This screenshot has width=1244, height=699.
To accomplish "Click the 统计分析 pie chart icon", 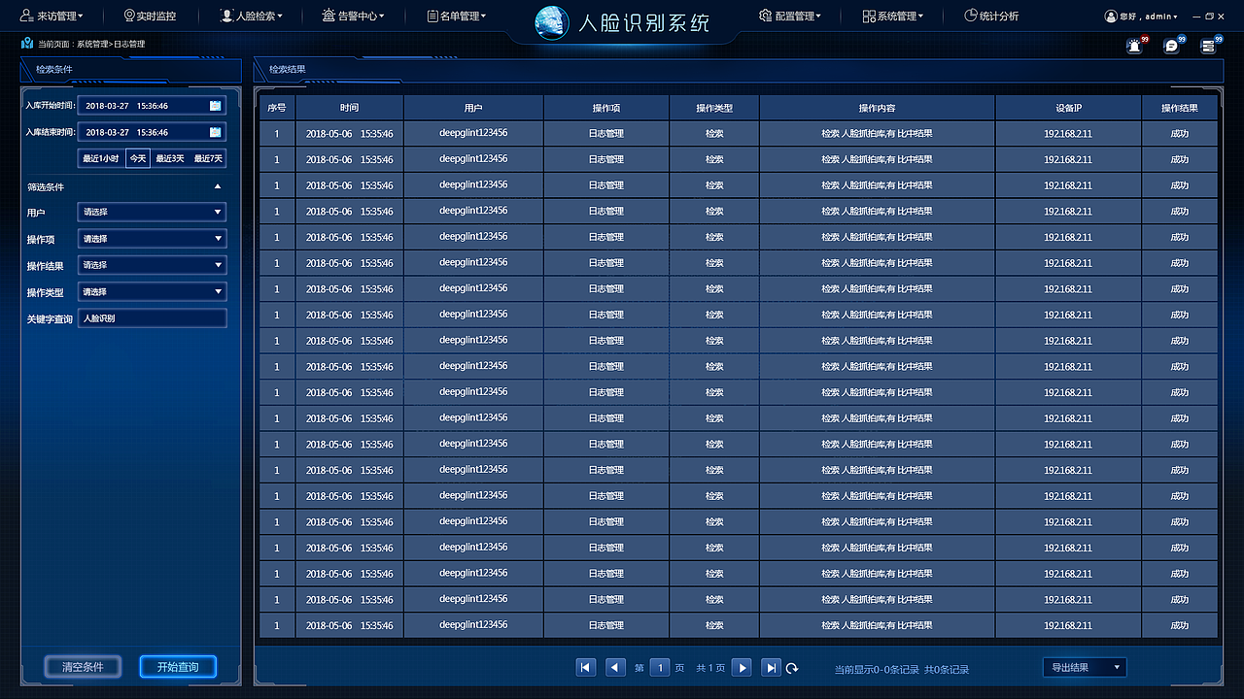I will [970, 16].
